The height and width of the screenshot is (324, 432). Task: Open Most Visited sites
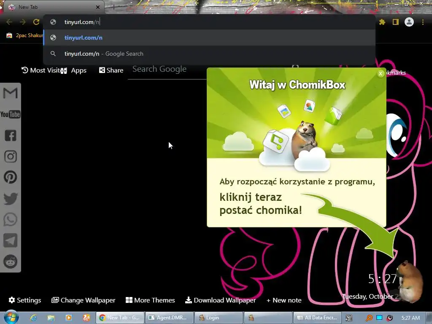(x=41, y=70)
